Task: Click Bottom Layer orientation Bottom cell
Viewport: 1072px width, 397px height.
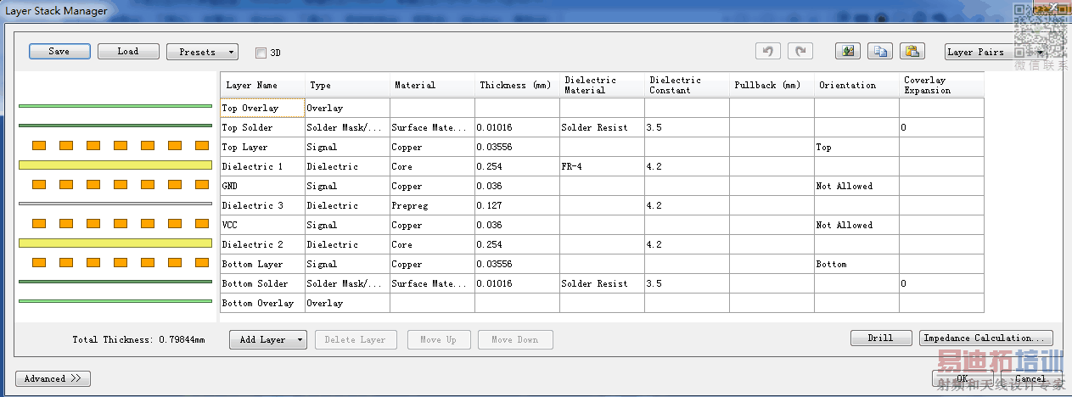Action: tap(856, 264)
